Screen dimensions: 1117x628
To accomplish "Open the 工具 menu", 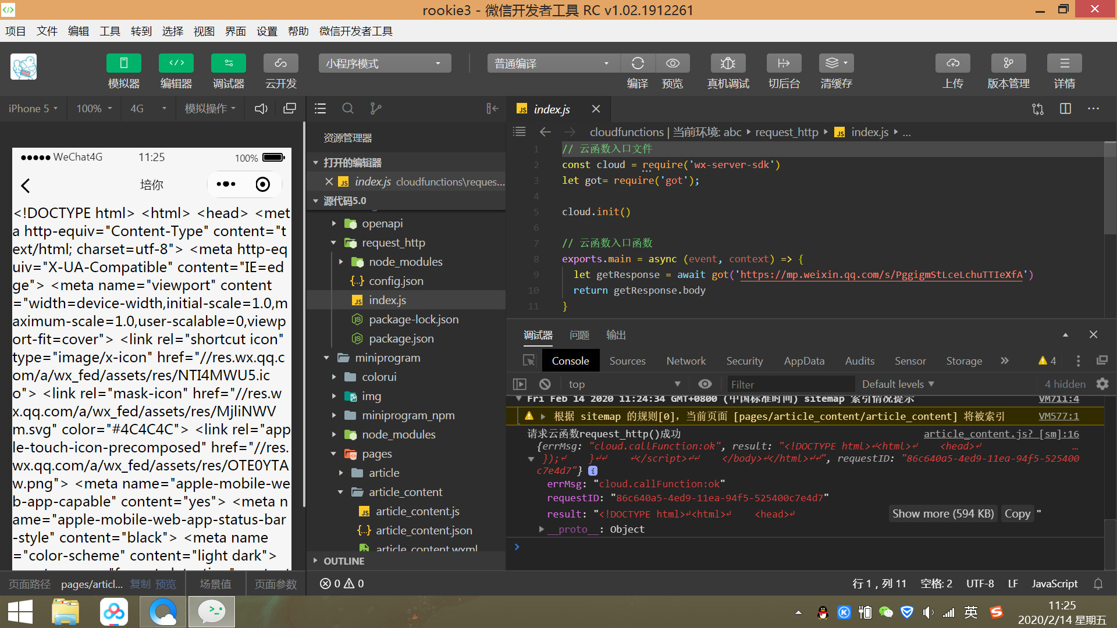I will pyautogui.click(x=110, y=31).
